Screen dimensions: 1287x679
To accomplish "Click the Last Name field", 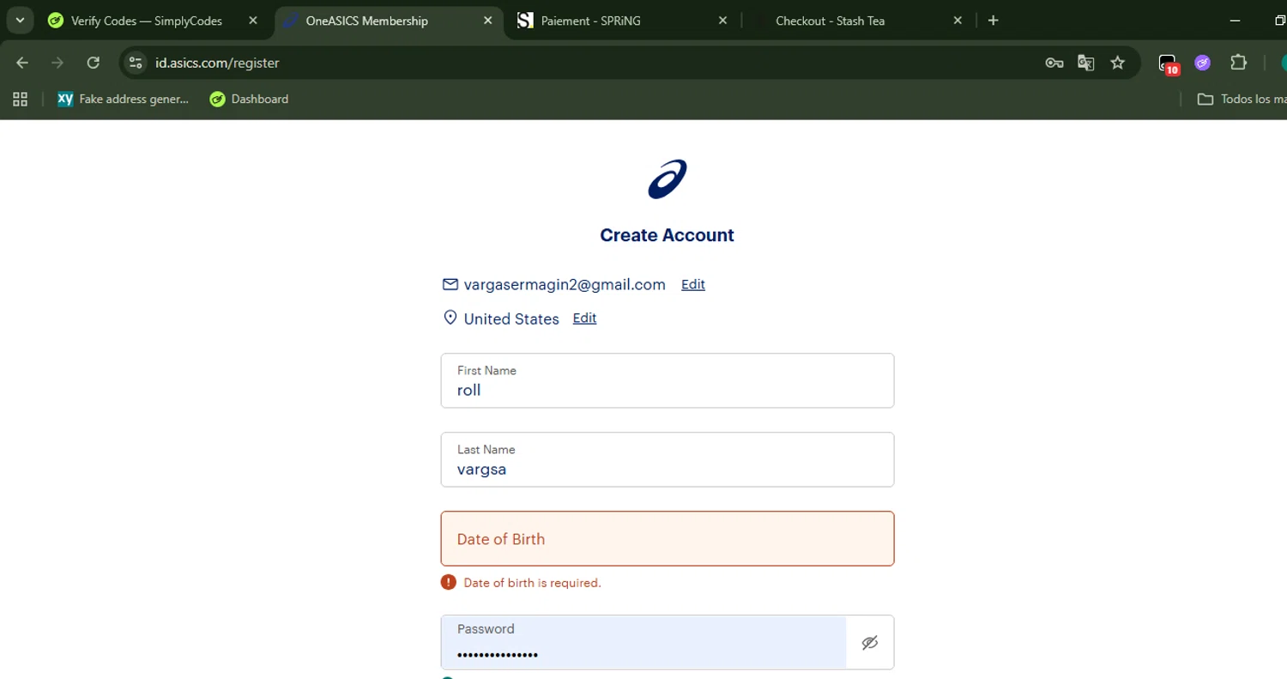I will (x=668, y=459).
